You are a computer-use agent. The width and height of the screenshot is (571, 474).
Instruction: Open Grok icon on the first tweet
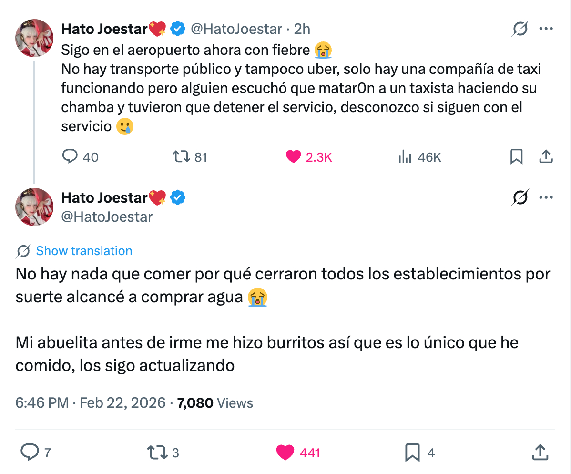pyautogui.click(x=520, y=30)
